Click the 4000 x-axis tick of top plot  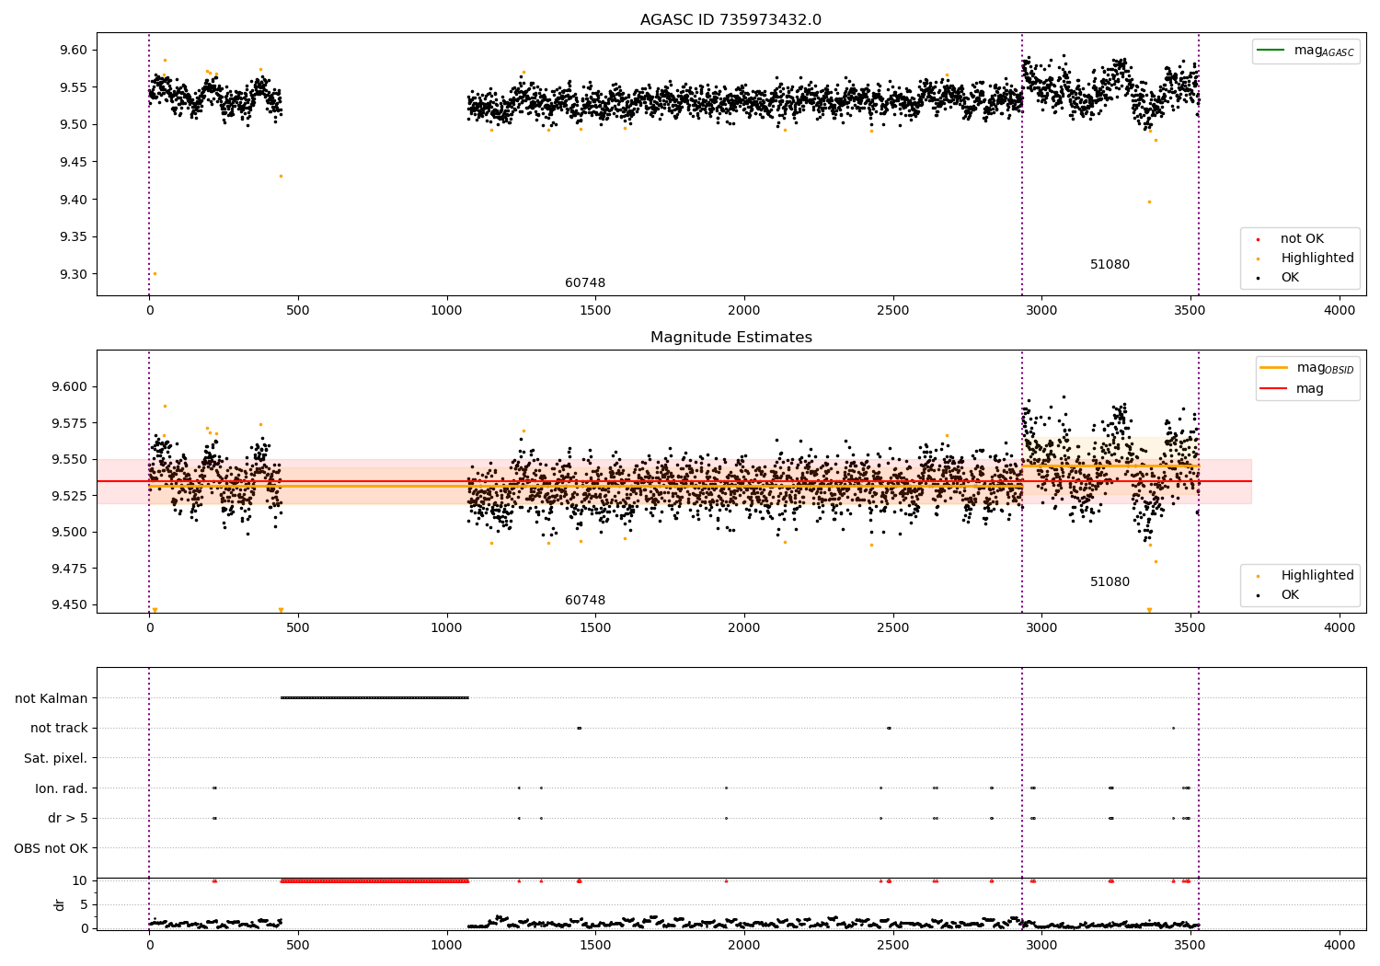(1340, 310)
